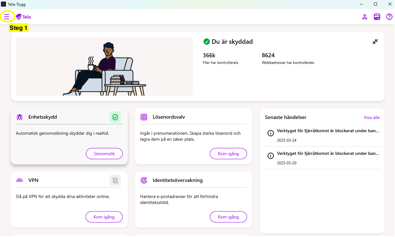Maximize the Telia Trygg window
395x237 pixels.
[x=375, y=4]
